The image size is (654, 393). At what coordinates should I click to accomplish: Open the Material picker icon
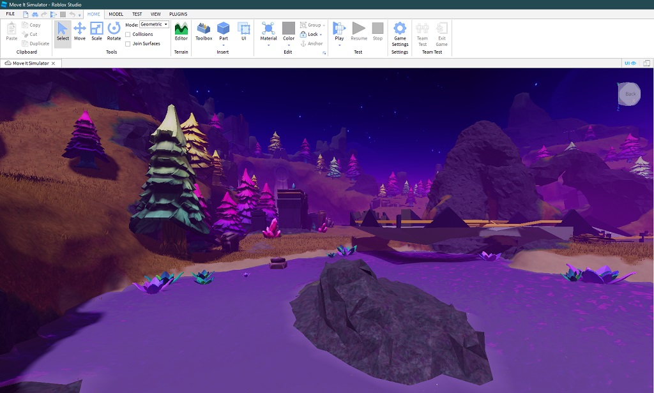268,28
